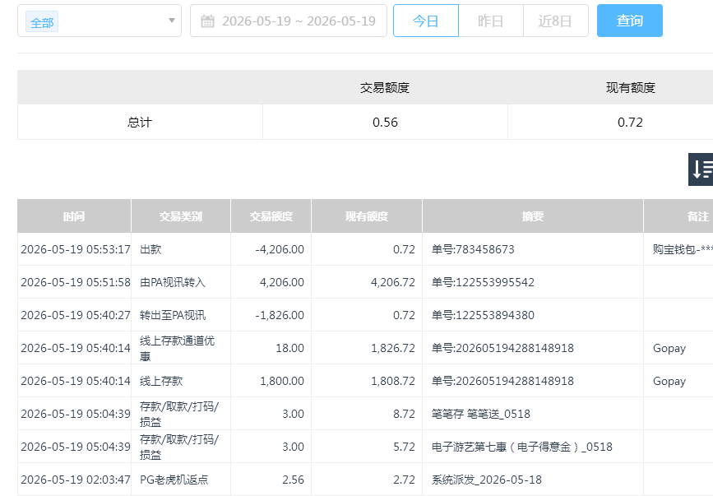
Task: Click the summary value 0.56
Action: tap(385, 122)
